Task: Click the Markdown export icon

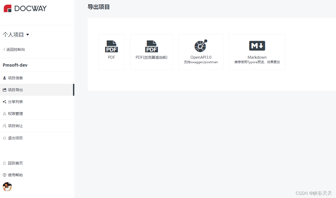Action: (x=257, y=45)
